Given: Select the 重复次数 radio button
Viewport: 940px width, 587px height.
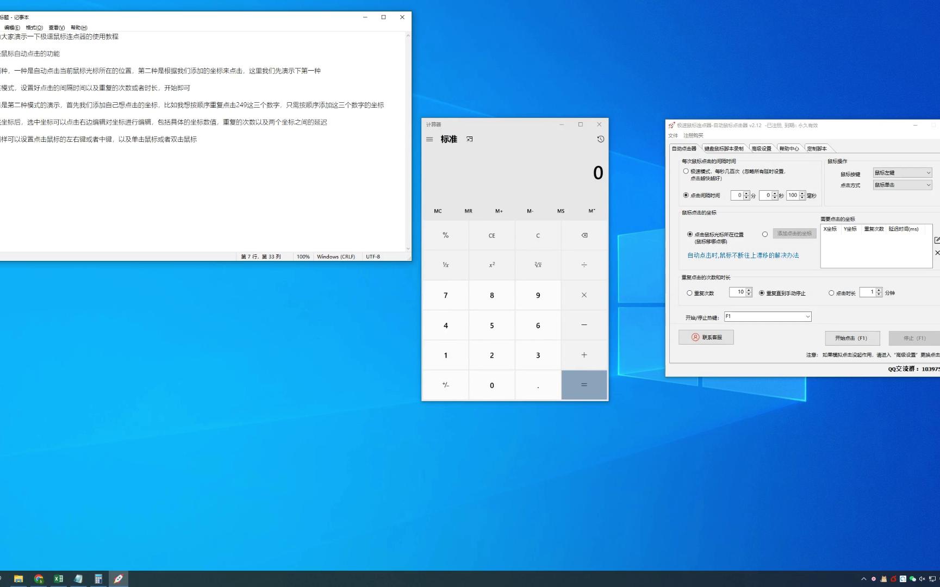Looking at the screenshot, I should click(x=689, y=293).
